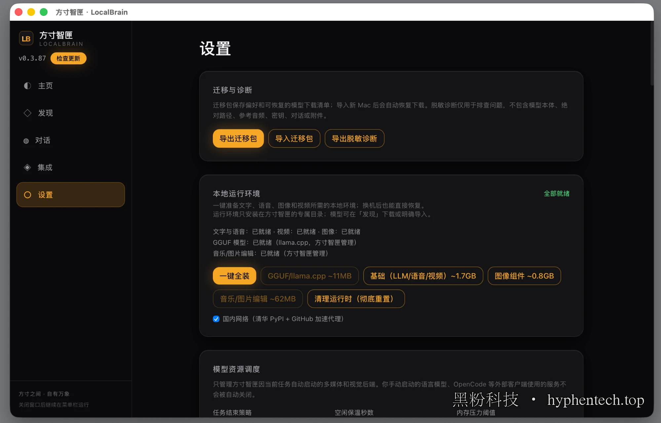661x423 pixels.
Task: Click the striped circle icon beside 对话
Action: pyautogui.click(x=26, y=141)
